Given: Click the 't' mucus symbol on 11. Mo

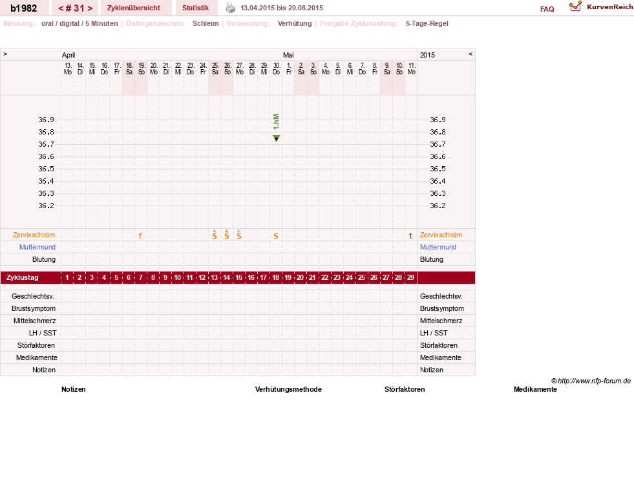Looking at the screenshot, I should 411,235.
